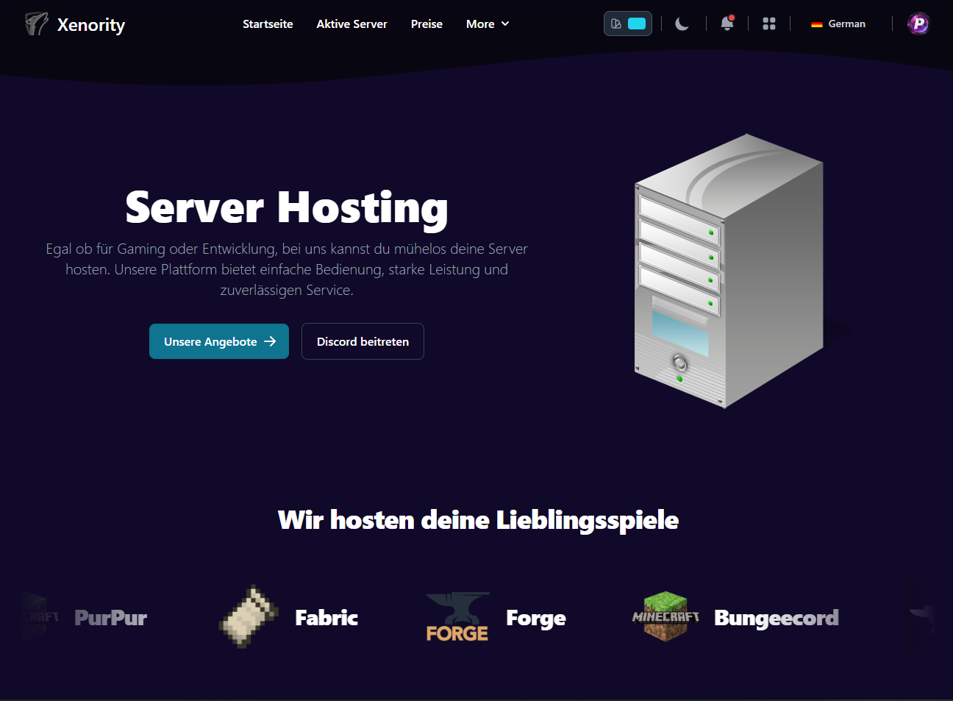The width and height of the screenshot is (953, 701).
Task: Click the German flag icon
Action: [x=816, y=24]
